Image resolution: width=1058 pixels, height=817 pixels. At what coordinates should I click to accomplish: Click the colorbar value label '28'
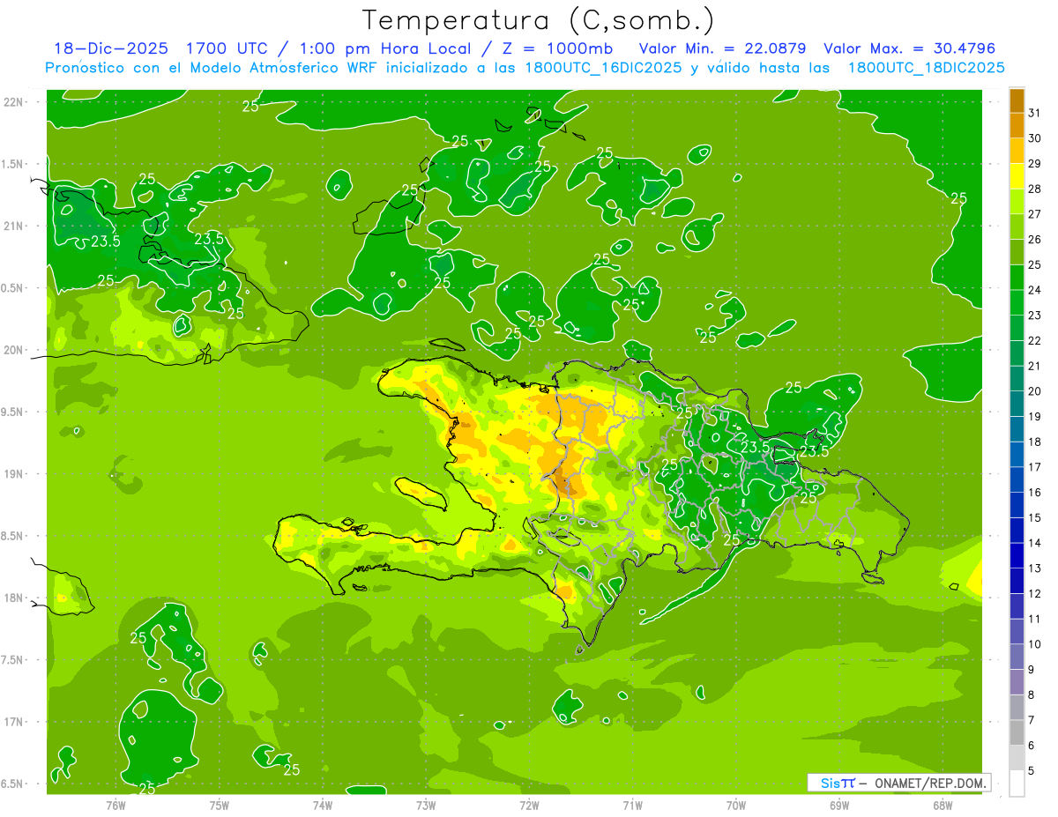[x=1034, y=189]
